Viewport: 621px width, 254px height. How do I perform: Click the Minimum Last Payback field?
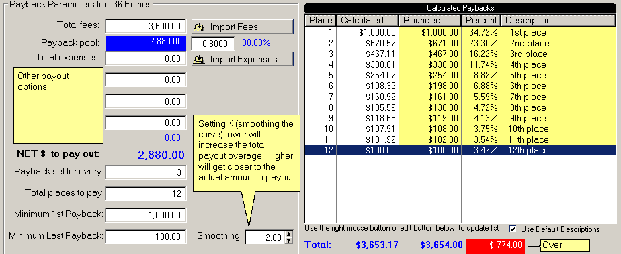145,237
